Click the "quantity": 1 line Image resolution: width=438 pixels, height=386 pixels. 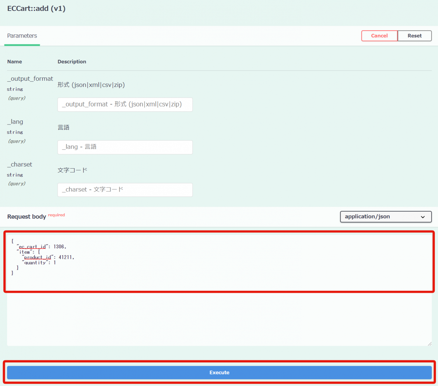tap(39, 263)
